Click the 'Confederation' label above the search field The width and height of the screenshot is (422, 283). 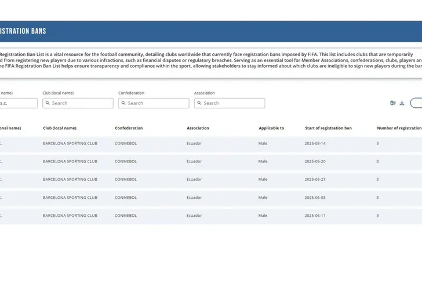tap(132, 93)
